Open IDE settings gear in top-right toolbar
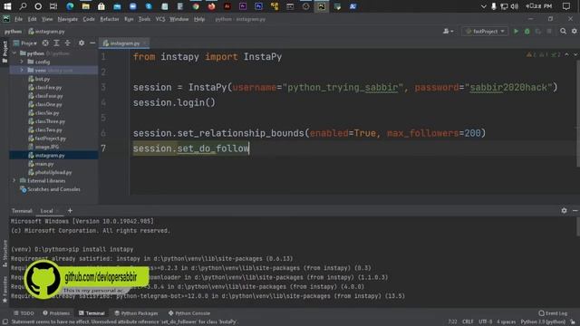Image resolution: width=580 pixels, height=326 pixels. [574, 32]
